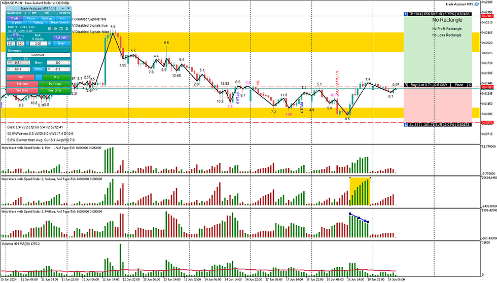
Task: Click the R button on the Buy order line
Action: tap(406, 85)
